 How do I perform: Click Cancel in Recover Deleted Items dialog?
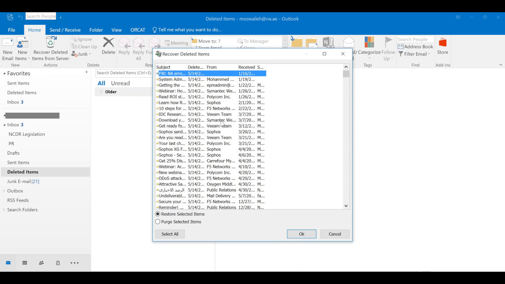[x=335, y=234]
